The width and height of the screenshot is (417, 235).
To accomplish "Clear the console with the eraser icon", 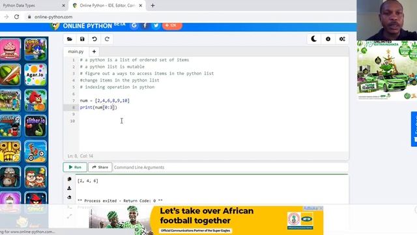I will tap(70, 197).
